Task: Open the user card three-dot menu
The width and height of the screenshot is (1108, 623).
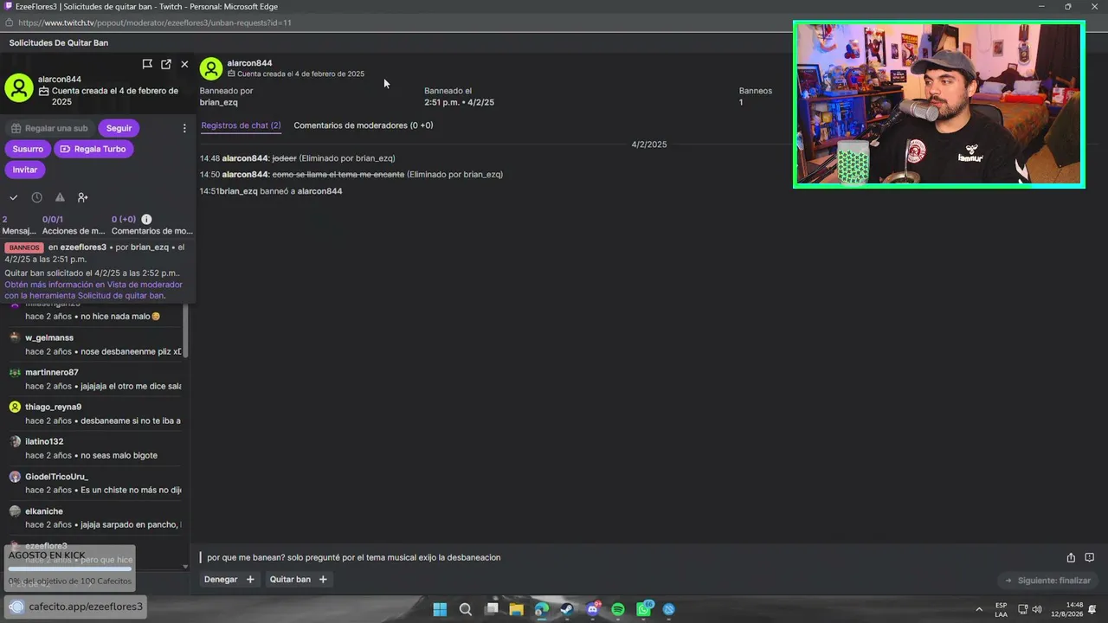Action: [184, 128]
